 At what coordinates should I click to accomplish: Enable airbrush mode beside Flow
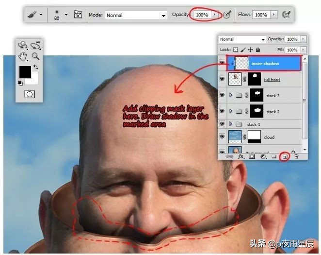pos(286,15)
